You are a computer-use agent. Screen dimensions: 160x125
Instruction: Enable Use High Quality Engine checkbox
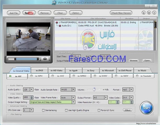pos(66,110)
